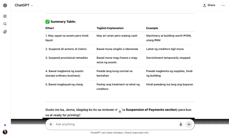Click the plus attach icon in the composer
Viewport: 229px width, 138px height.
(51, 124)
